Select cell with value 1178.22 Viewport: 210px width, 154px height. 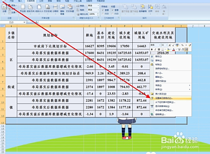(125, 100)
